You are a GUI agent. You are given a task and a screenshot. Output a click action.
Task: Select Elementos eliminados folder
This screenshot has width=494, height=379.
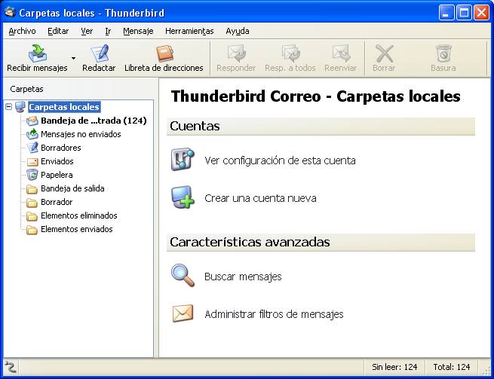[x=78, y=215]
